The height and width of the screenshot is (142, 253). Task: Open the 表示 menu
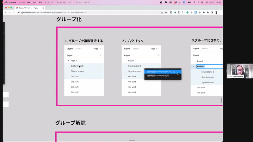(34, 2)
